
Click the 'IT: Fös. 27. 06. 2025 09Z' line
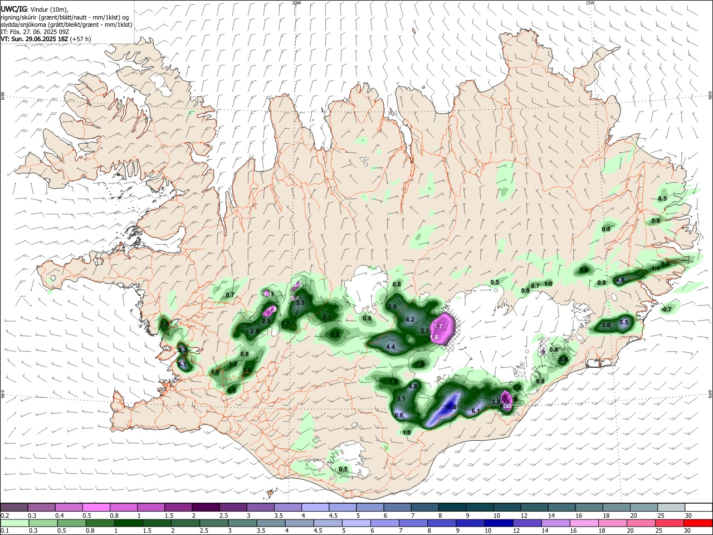click(x=35, y=32)
